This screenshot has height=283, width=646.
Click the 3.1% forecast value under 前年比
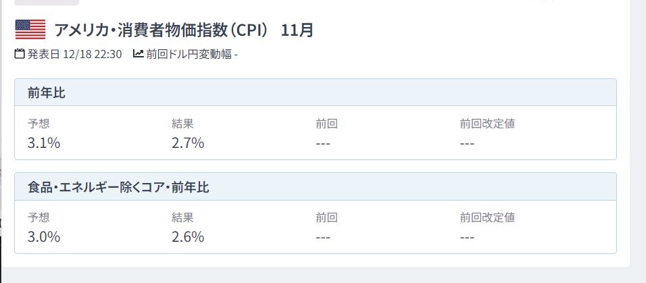coord(44,143)
